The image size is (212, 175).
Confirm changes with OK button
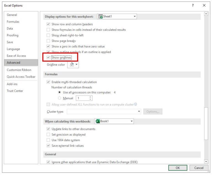(178, 168)
